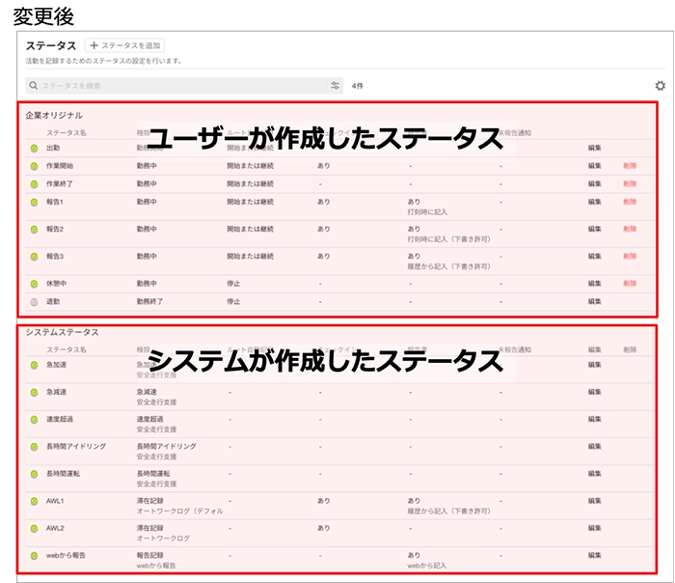Select the 退勤 status name
Screen dimensions: 675x583
(x=53, y=301)
